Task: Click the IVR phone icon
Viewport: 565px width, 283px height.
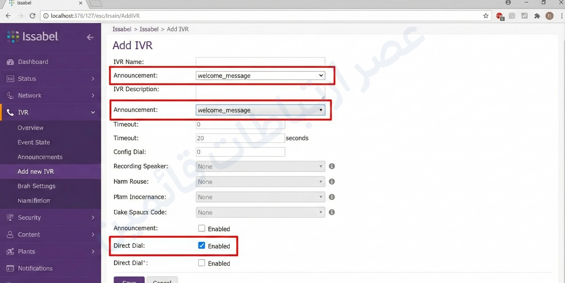Action: point(10,113)
